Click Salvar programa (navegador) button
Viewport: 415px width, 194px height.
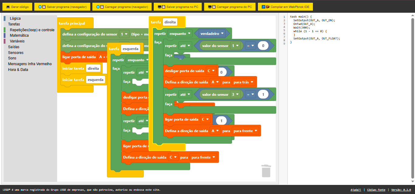pos(62,7)
